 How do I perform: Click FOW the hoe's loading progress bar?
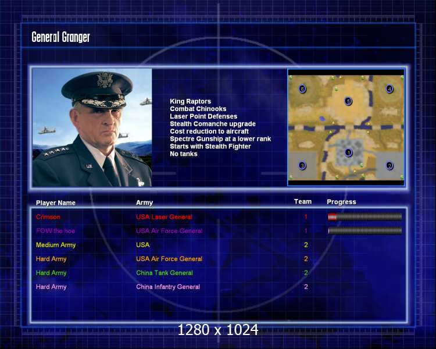[365, 231]
